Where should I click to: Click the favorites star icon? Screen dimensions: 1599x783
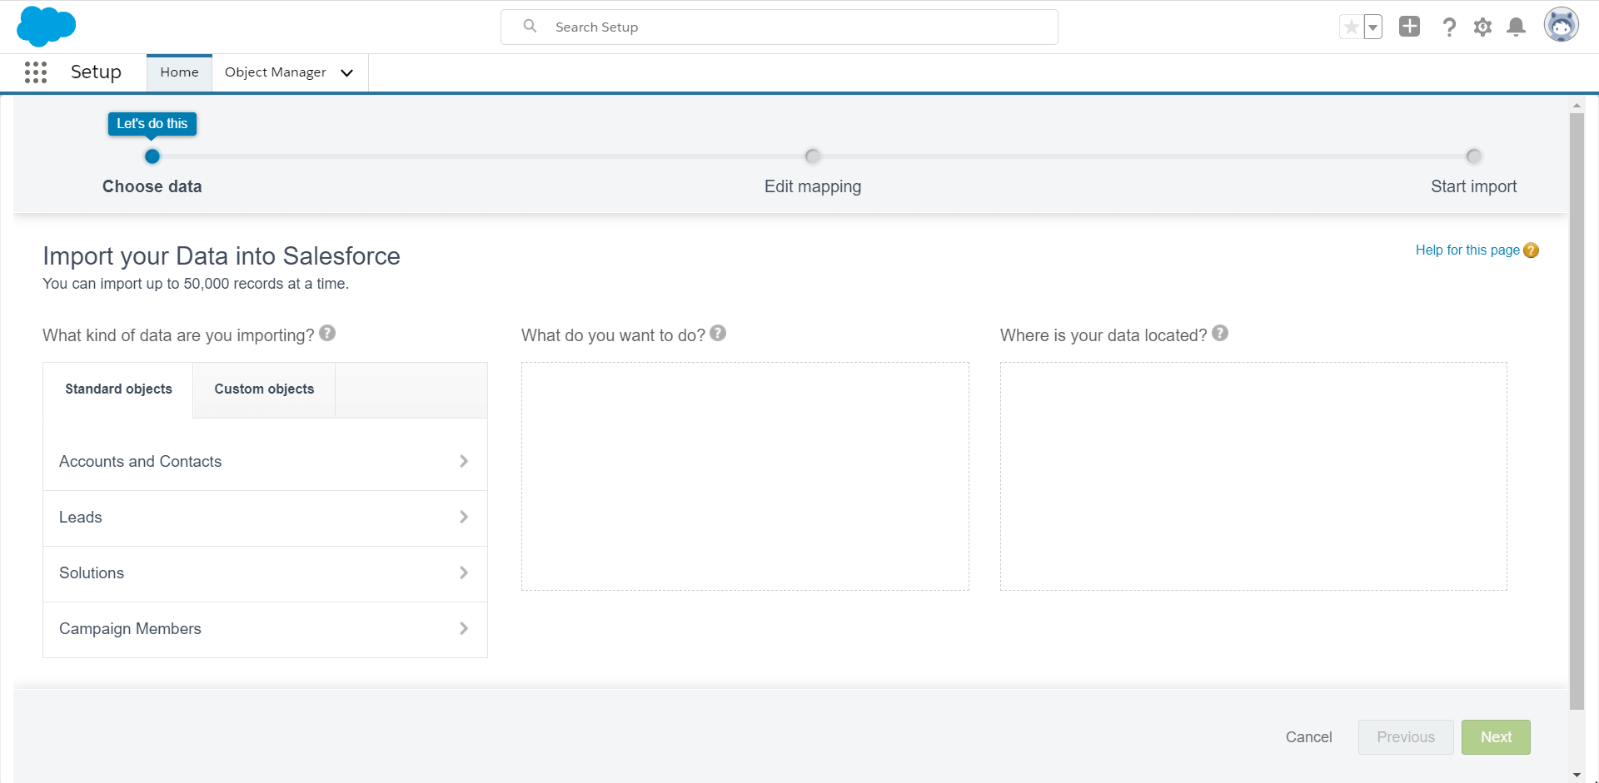point(1351,27)
